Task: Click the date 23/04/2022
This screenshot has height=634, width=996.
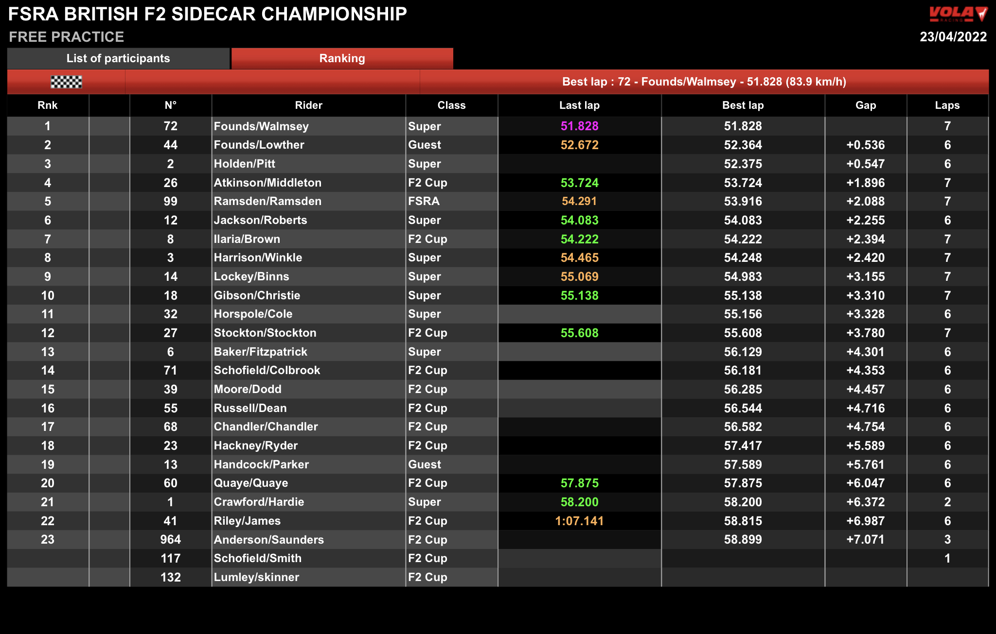Action: click(x=953, y=37)
